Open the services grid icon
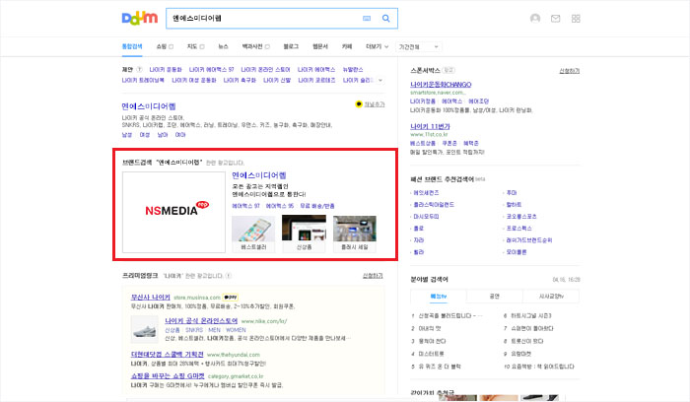This screenshot has height=402, width=690. [x=576, y=19]
